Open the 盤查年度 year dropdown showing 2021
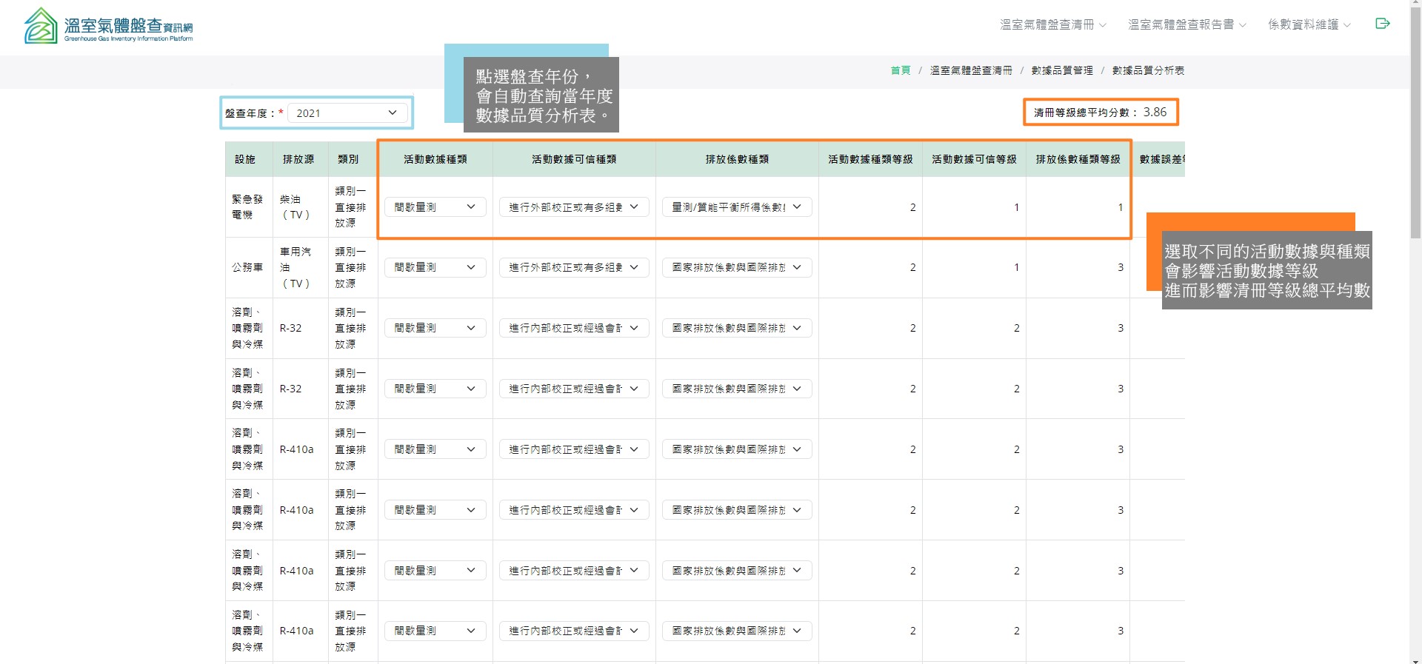The height and width of the screenshot is (664, 1422). point(347,113)
